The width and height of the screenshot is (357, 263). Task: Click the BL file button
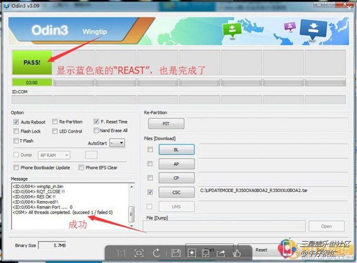176,149
